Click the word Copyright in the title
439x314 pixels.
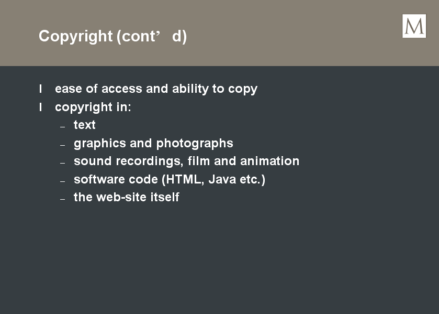tap(75, 37)
